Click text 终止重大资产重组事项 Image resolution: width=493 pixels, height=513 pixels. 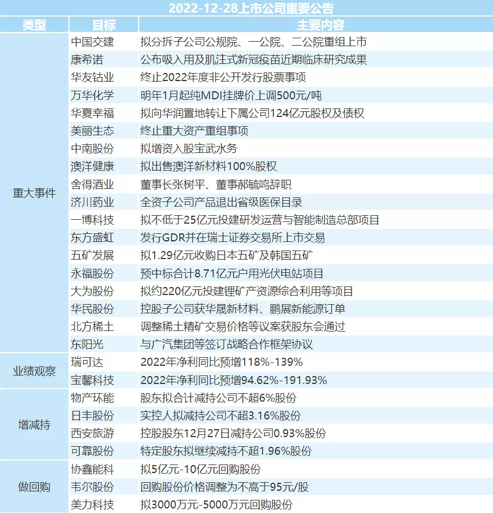[195, 131]
